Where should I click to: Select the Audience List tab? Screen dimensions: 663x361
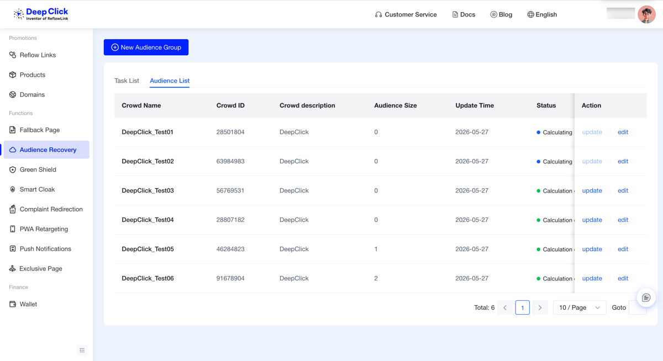[170, 81]
